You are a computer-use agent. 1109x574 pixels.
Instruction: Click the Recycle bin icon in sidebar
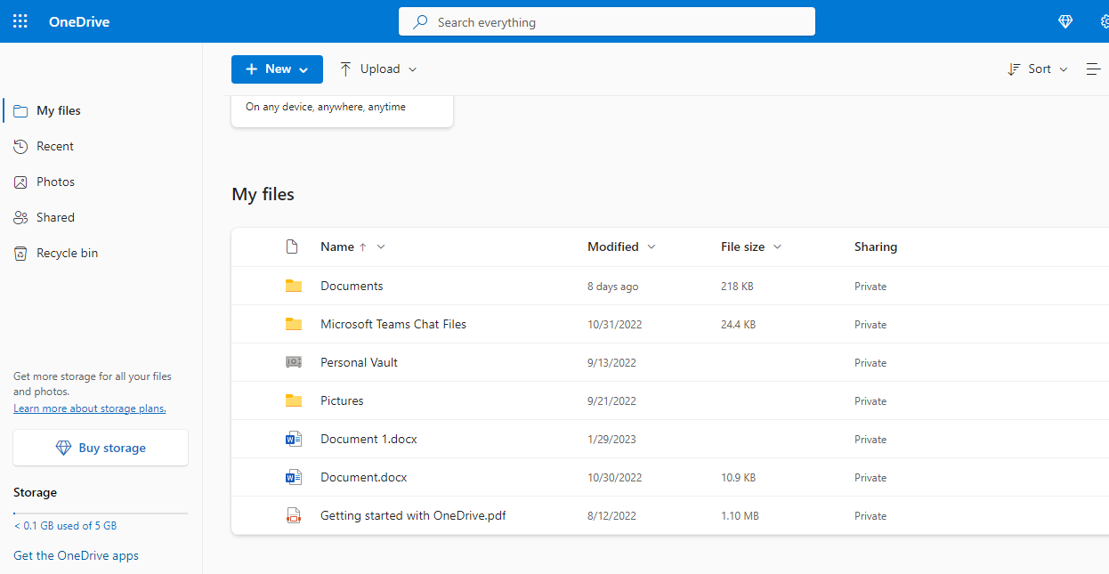[20, 254]
